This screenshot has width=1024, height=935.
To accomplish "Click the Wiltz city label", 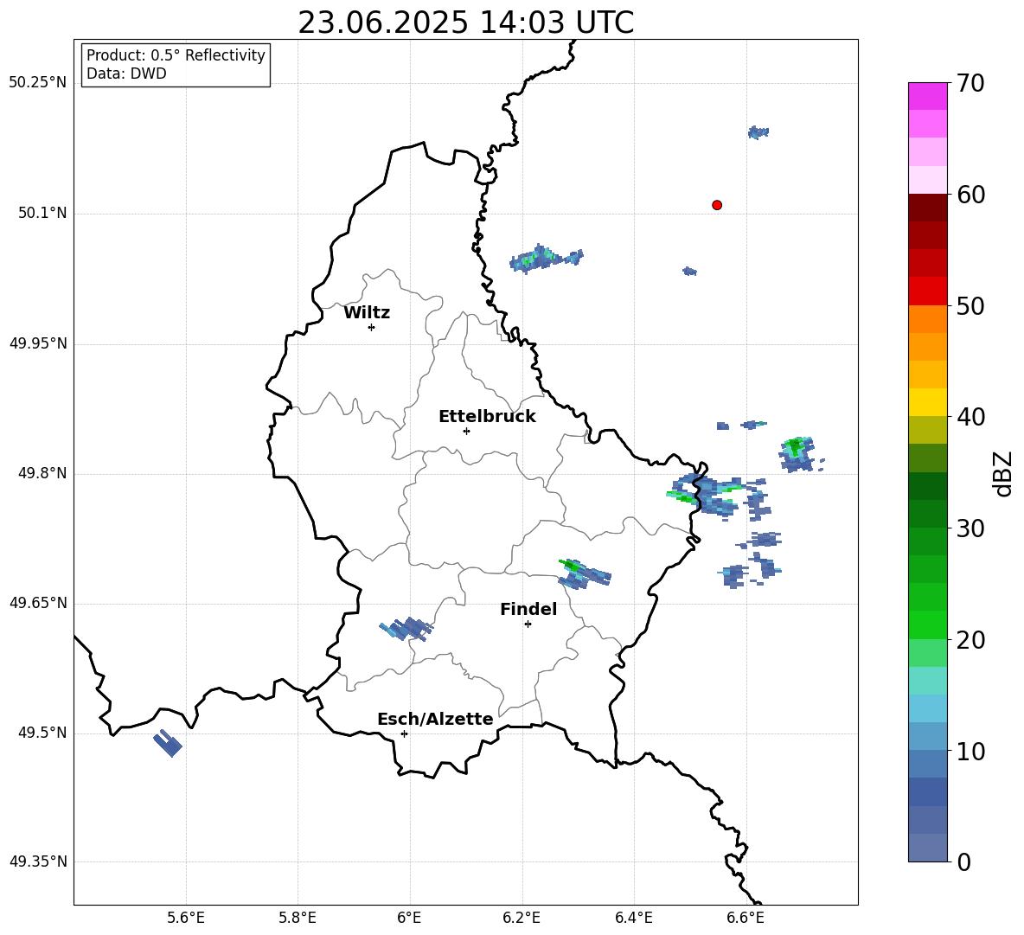I will click(367, 313).
